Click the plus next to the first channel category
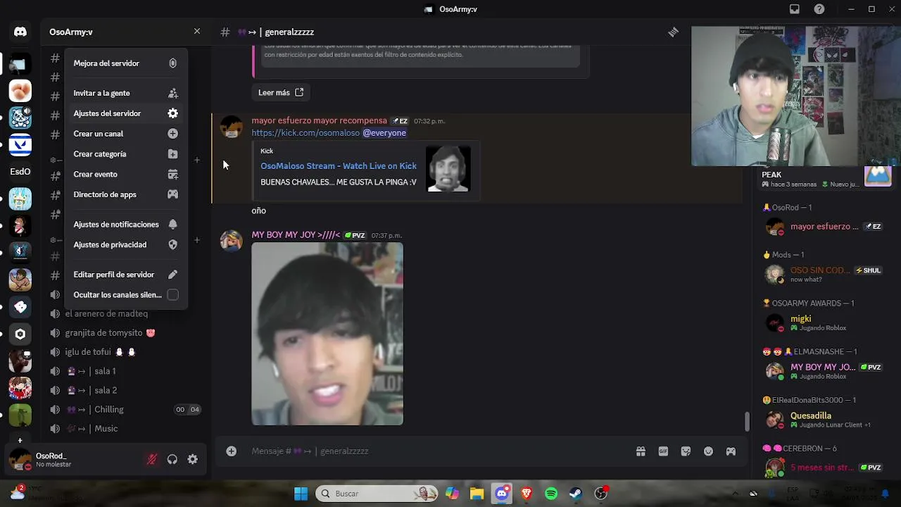The width and height of the screenshot is (901, 507). (x=197, y=160)
